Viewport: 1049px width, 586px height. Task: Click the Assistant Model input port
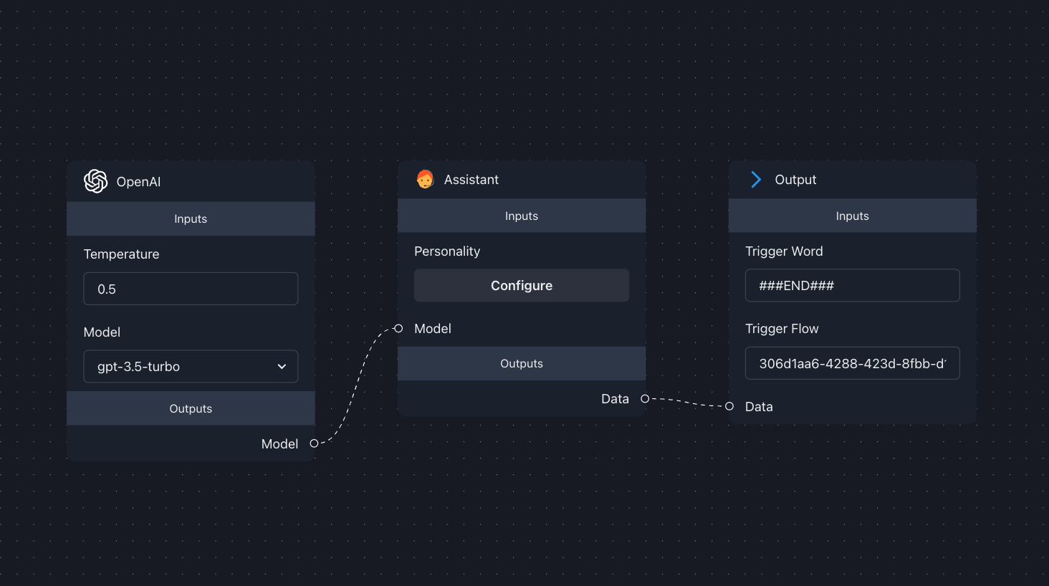point(398,328)
